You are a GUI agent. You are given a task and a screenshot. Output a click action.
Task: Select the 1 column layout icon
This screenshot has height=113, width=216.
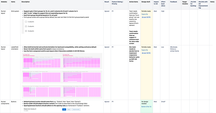pyautogui.click(x=26, y=22)
